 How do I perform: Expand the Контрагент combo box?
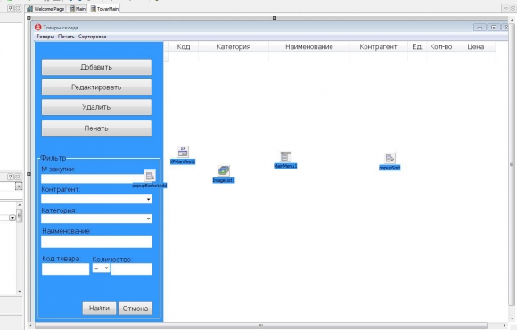coord(148,199)
